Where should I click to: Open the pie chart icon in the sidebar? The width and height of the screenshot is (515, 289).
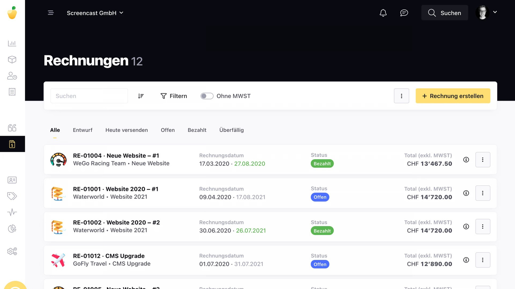click(12, 228)
